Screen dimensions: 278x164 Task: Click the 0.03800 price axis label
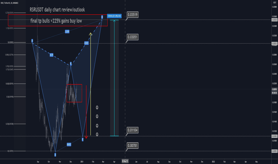click(x=274, y=7)
